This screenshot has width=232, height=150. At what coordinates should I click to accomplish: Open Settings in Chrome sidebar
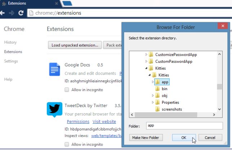click(11, 61)
